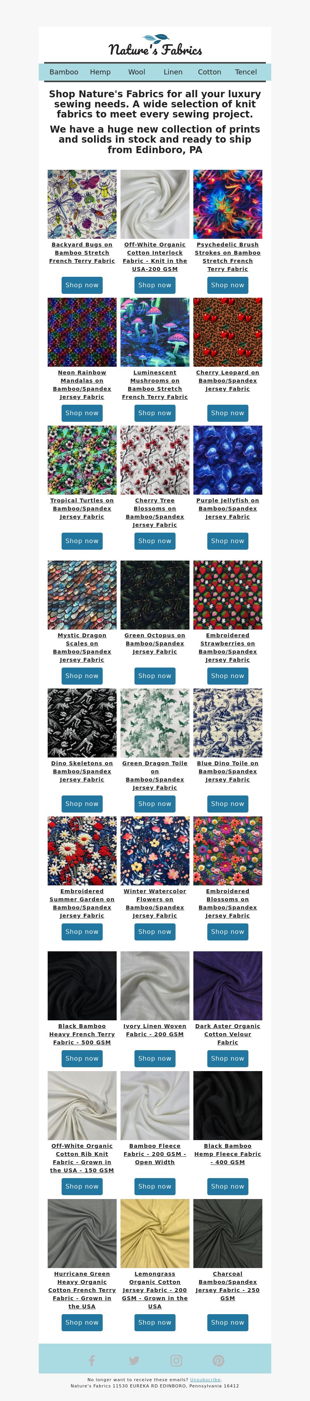Image resolution: width=310 pixels, height=1401 pixels.
Task: Open the Wool category
Action: click(136, 72)
